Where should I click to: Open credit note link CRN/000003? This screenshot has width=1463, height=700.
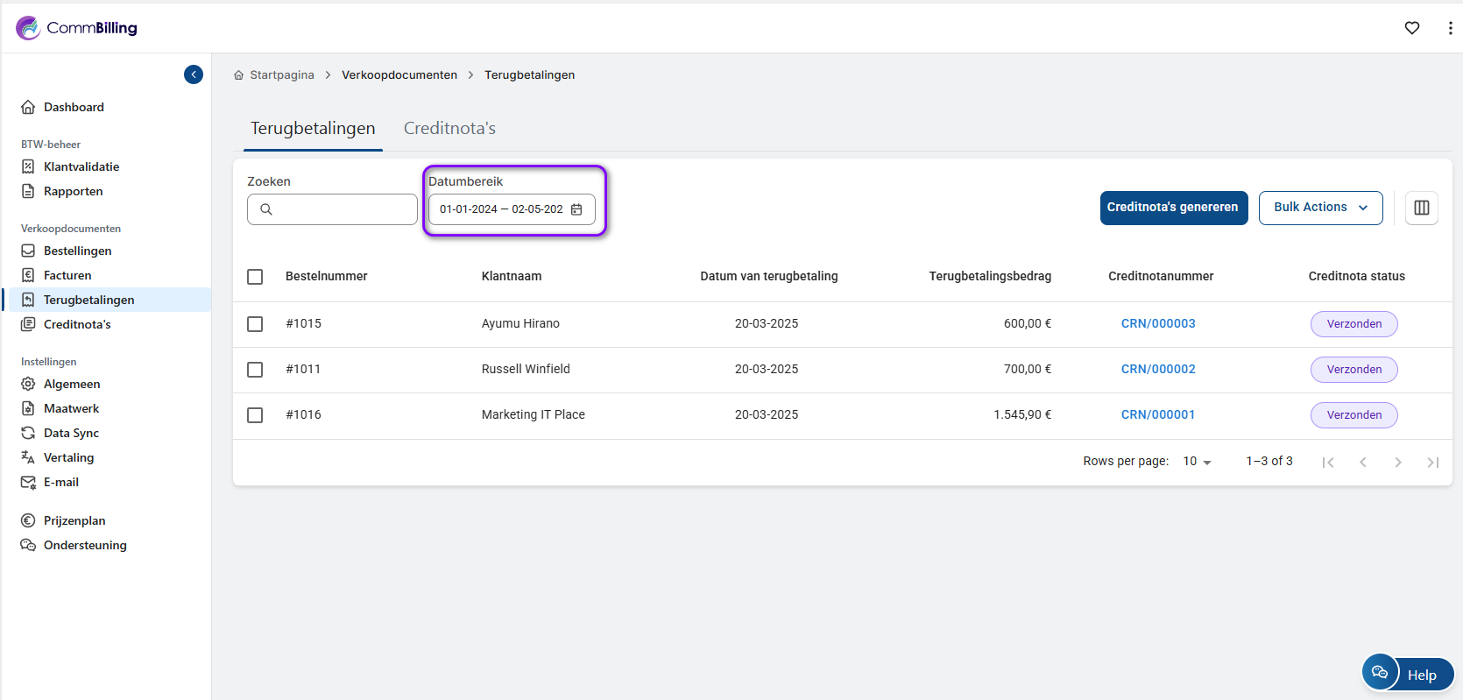coord(1157,324)
